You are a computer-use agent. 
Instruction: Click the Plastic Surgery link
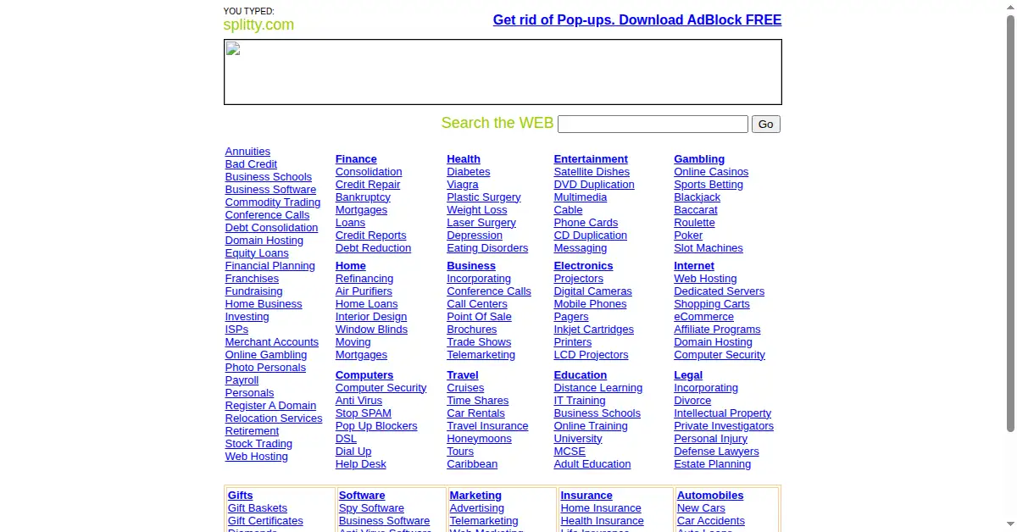(x=484, y=197)
